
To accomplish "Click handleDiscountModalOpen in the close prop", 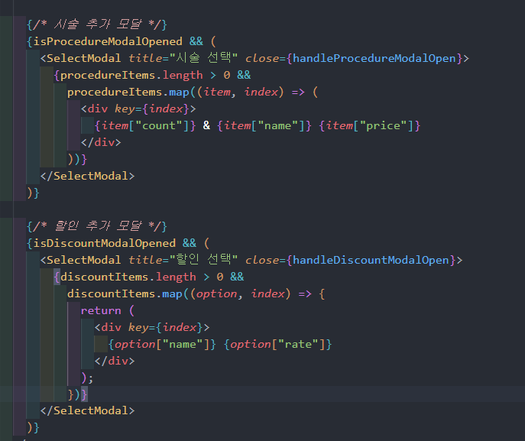I will coord(371,260).
